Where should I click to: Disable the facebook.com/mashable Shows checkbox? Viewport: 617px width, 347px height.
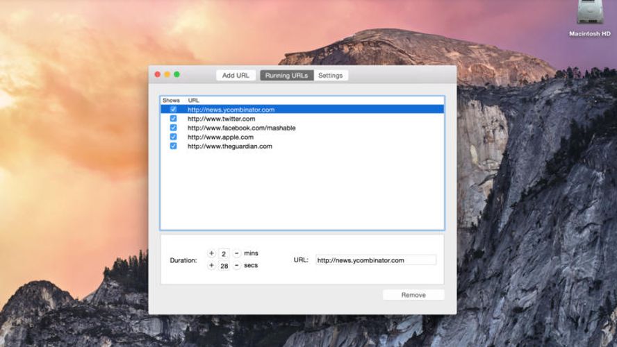coord(173,128)
